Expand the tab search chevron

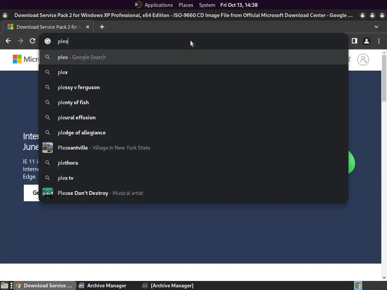[x=376, y=27]
